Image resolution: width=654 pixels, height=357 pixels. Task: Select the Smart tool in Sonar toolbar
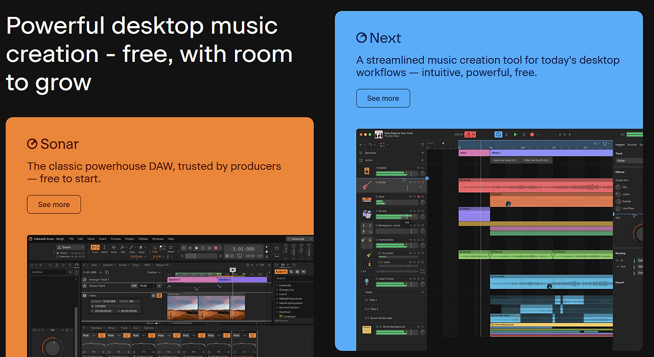[x=94, y=247]
